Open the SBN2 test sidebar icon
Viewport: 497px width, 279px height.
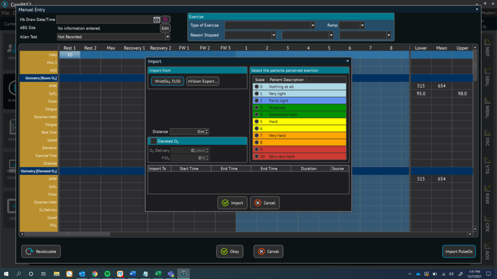click(x=487, y=77)
